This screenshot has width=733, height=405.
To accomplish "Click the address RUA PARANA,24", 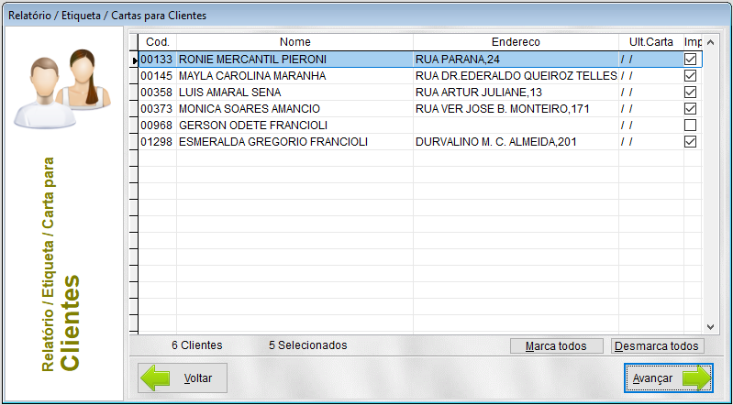I will [x=457, y=60].
